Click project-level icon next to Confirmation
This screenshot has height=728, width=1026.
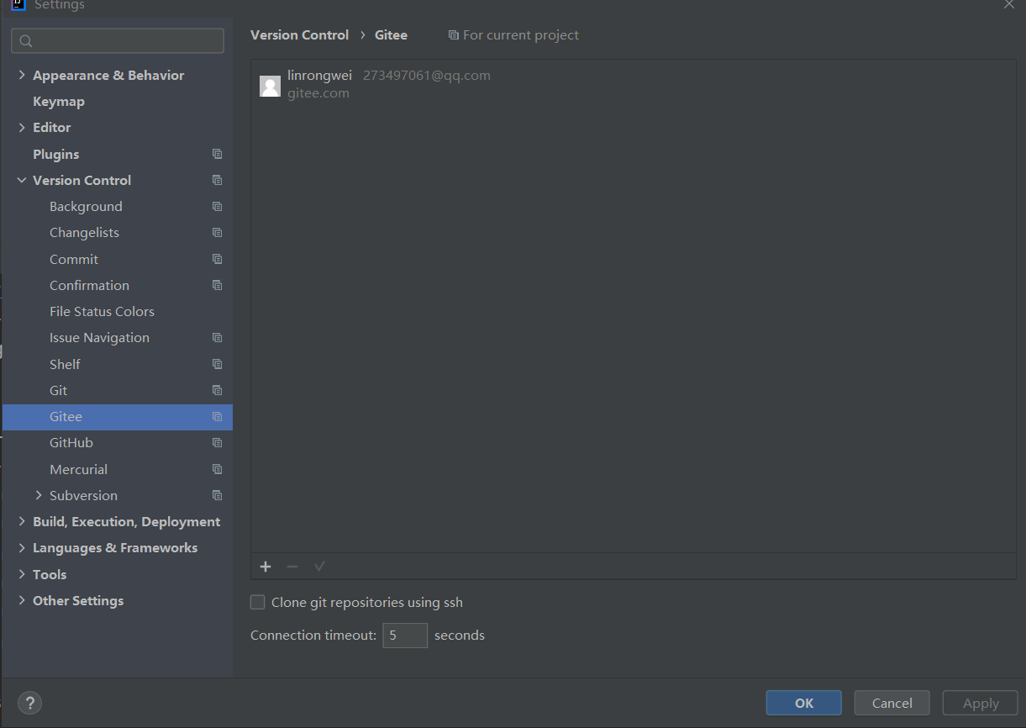218,285
